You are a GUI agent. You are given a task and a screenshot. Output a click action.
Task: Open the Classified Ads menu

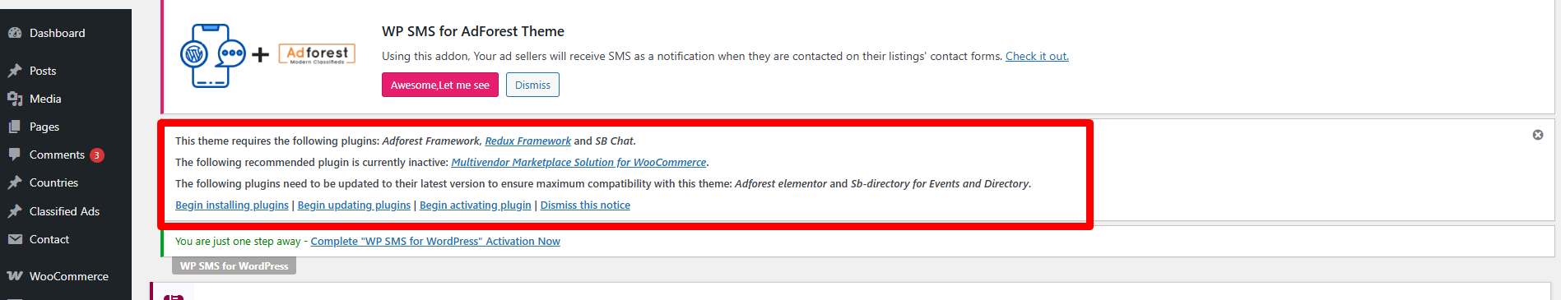coord(66,211)
